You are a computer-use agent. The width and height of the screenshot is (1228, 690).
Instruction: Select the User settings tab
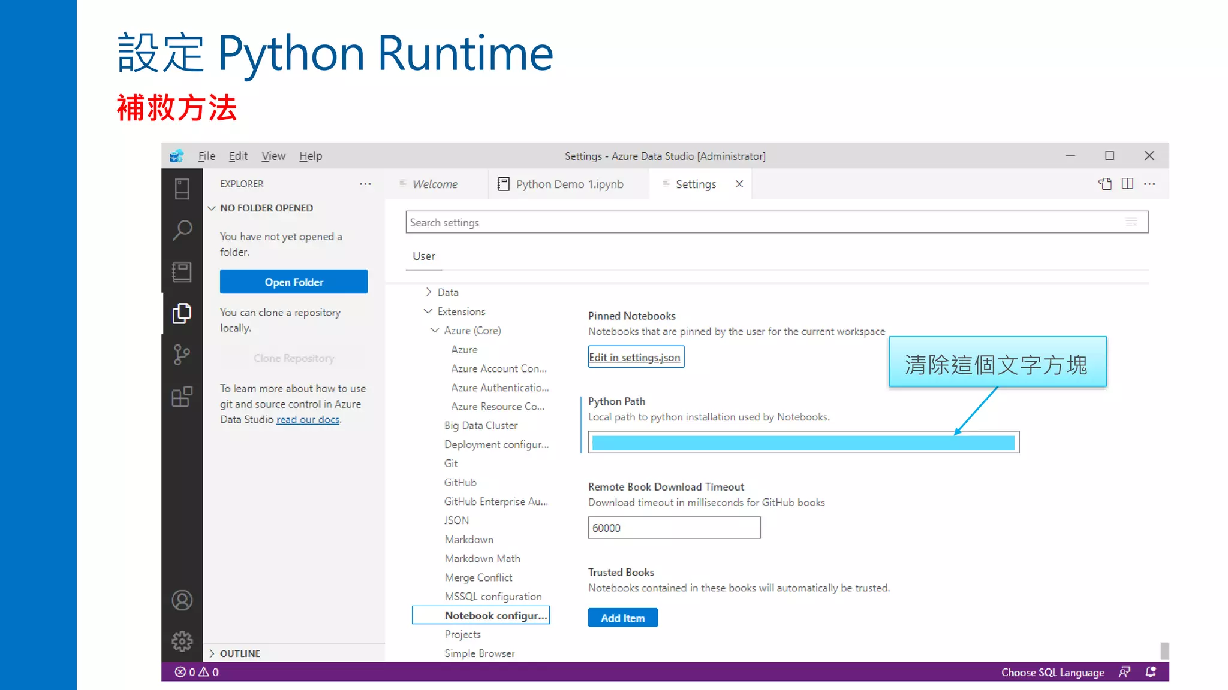[424, 256]
